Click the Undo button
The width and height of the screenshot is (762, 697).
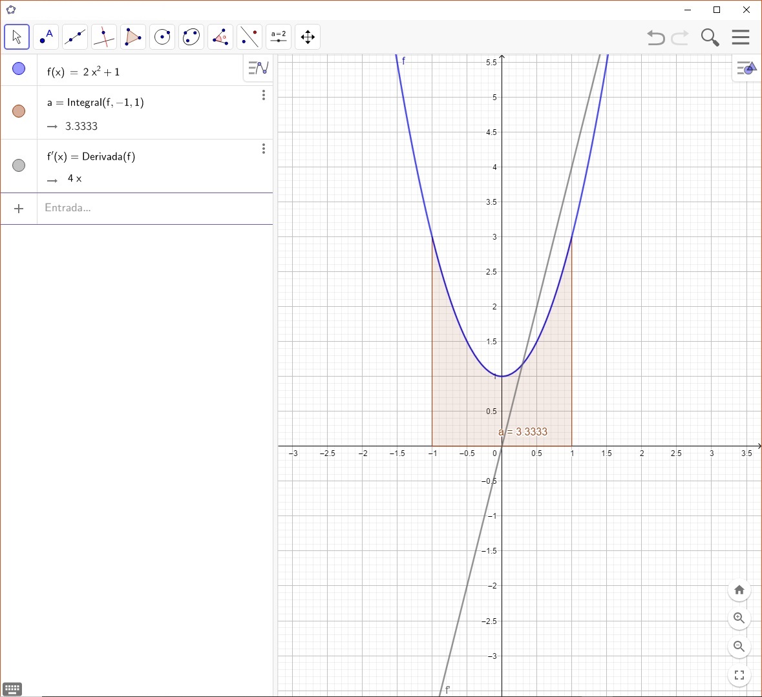coord(655,37)
